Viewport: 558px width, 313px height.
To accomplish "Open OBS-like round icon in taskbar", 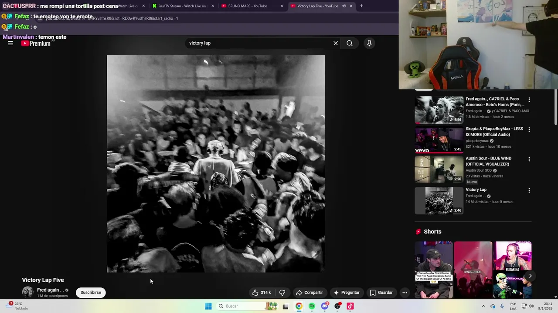I will (x=337, y=306).
